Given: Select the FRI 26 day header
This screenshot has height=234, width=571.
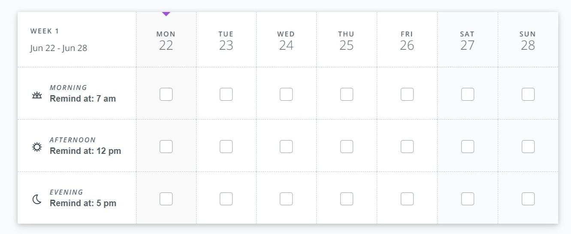Looking at the screenshot, I should (407, 41).
